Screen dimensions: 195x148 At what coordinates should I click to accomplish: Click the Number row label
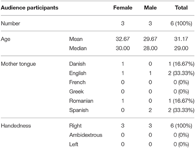[x=10, y=23]
